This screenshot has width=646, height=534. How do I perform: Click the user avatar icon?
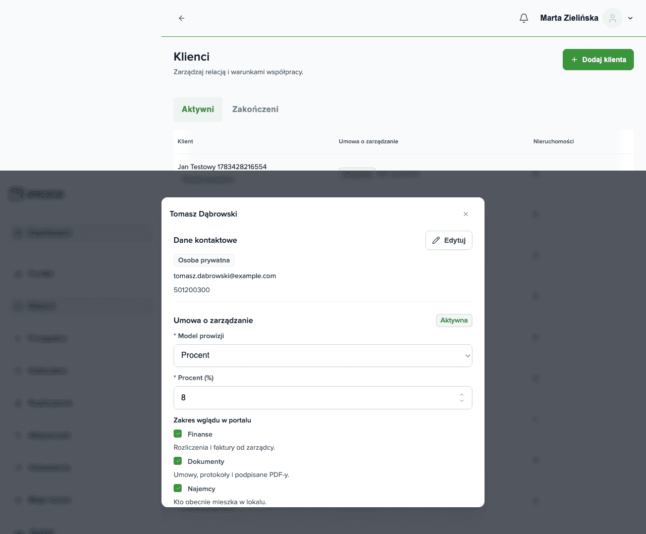[613, 18]
